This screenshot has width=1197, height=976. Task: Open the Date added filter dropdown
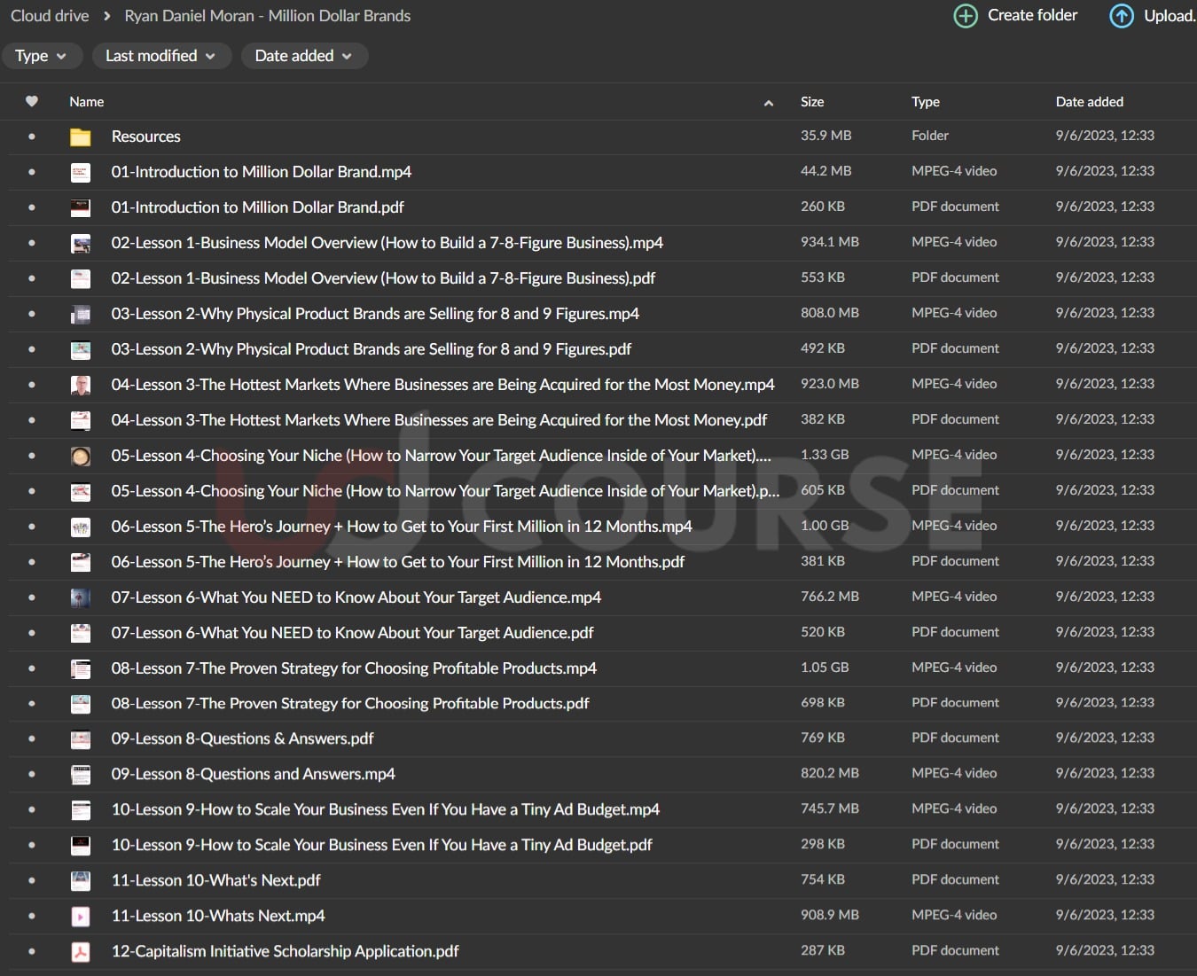(x=304, y=56)
